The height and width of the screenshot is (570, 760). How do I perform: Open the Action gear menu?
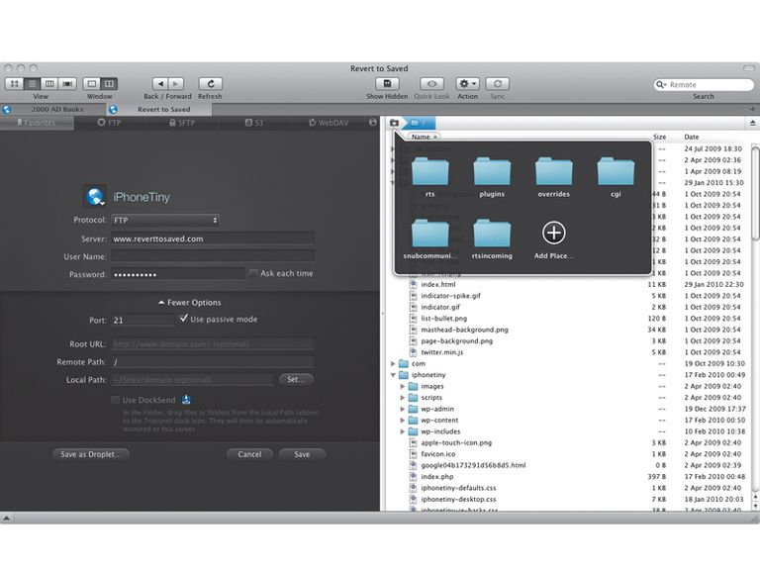tap(468, 84)
